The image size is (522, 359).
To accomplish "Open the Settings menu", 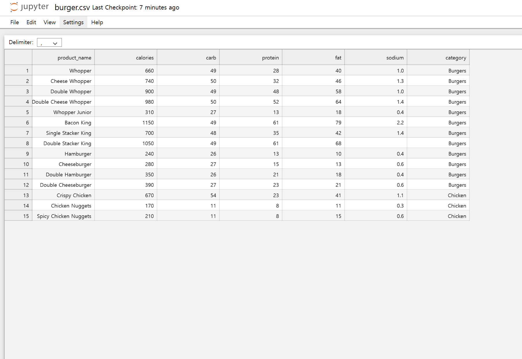I will tap(73, 22).
